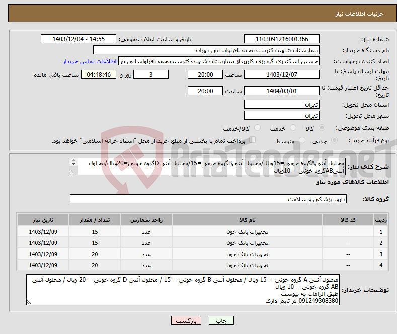
Task: Click item name in table row 1
Action: pyautogui.click(x=248, y=232)
